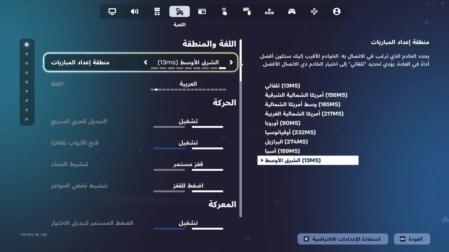The image size is (449, 252).
Task: Open the Video settings monitor icon tab
Action: coord(112,12)
